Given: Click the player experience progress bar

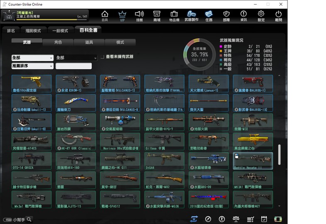Looking at the screenshot, I should [51, 20].
